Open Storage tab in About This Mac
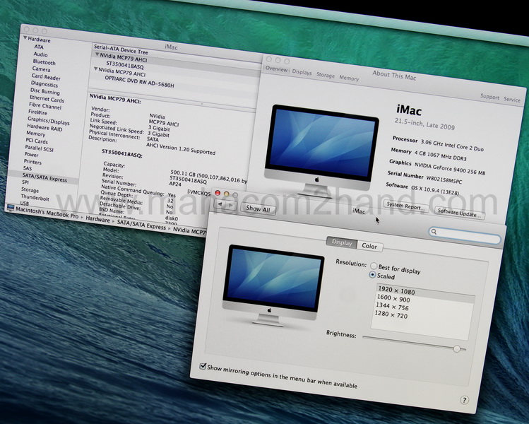The image size is (529, 424). pos(326,75)
